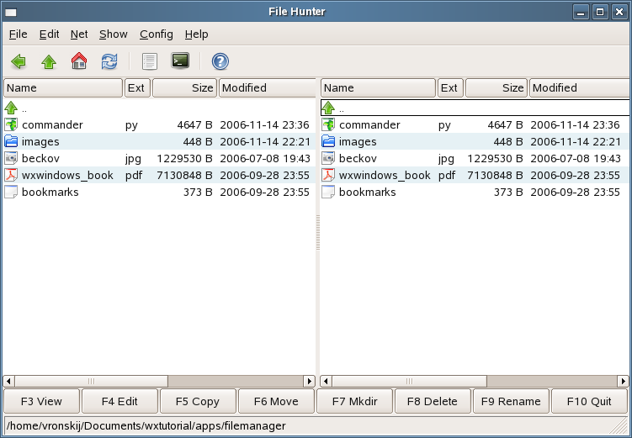Click the green back arrow toolbar icon
Image resolution: width=632 pixels, height=438 pixels.
click(x=19, y=61)
